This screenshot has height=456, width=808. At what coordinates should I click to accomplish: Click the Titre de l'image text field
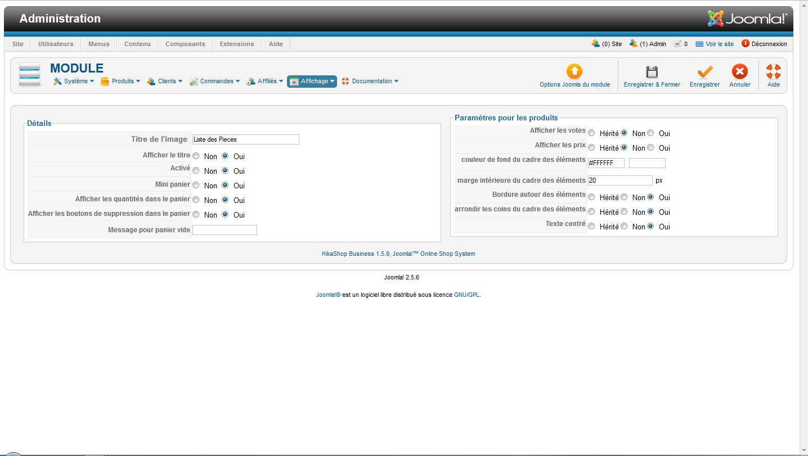[x=246, y=139]
